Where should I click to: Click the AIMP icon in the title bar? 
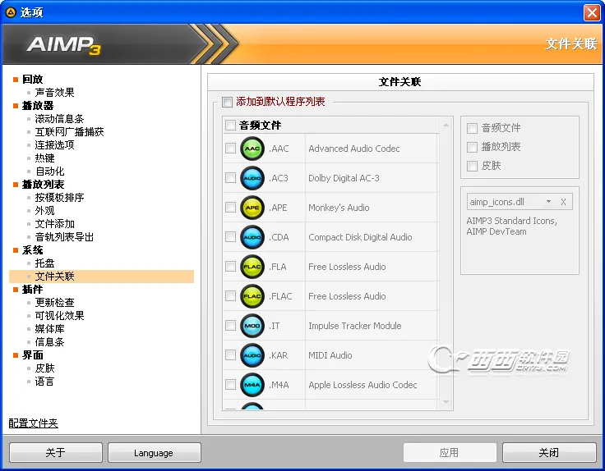[11, 12]
